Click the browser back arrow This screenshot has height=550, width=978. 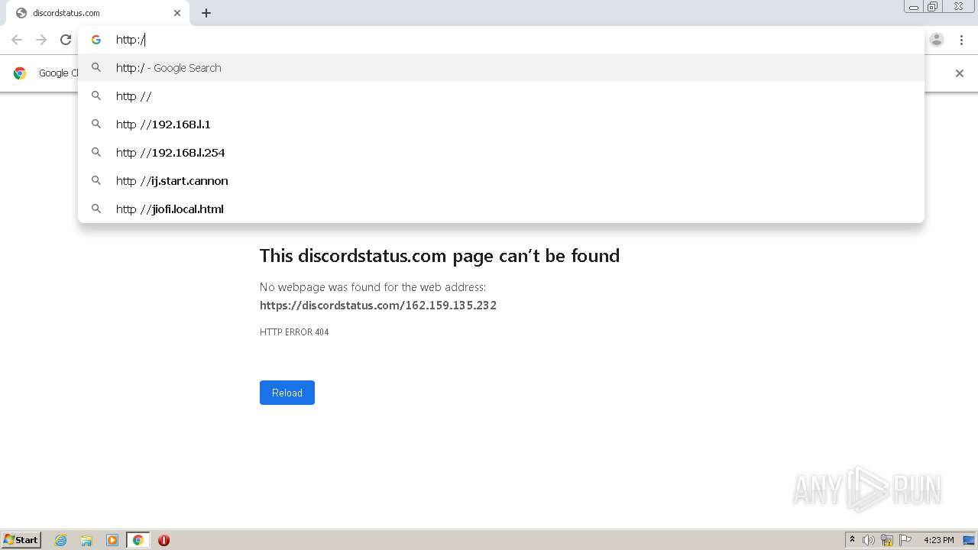click(x=17, y=40)
